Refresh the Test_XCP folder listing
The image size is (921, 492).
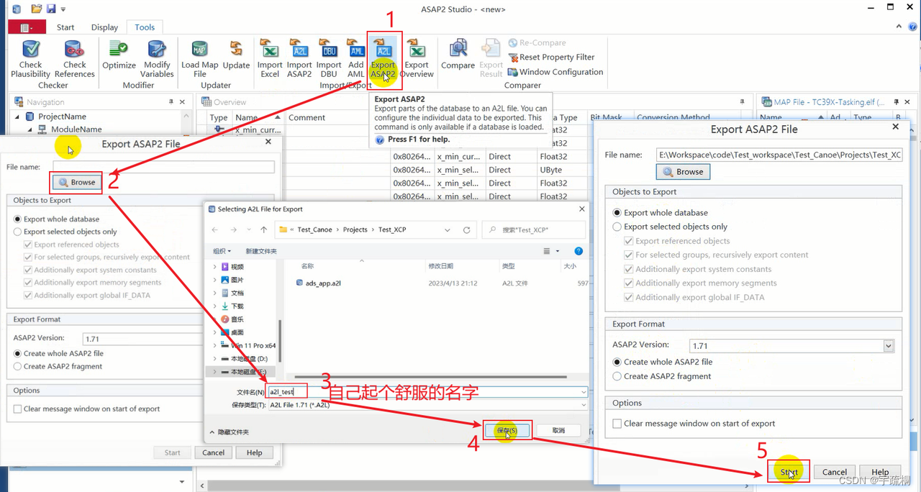pos(466,230)
